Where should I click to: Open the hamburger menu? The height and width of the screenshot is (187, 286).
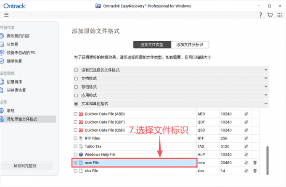(6, 15)
